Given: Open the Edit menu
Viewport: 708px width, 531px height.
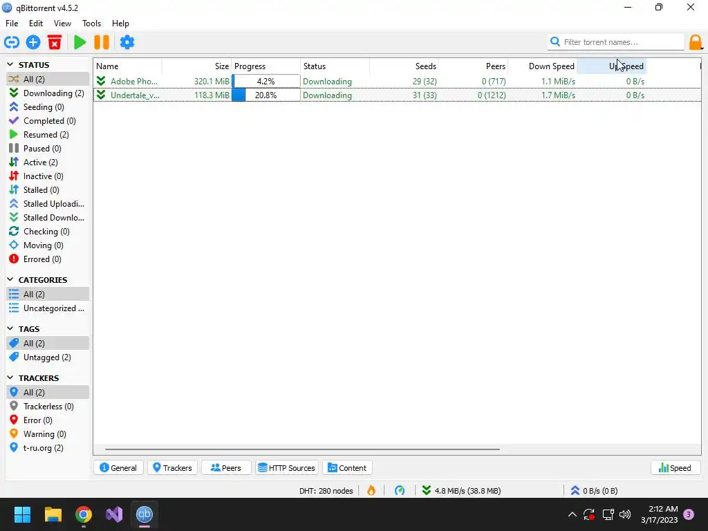Looking at the screenshot, I should (36, 24).
